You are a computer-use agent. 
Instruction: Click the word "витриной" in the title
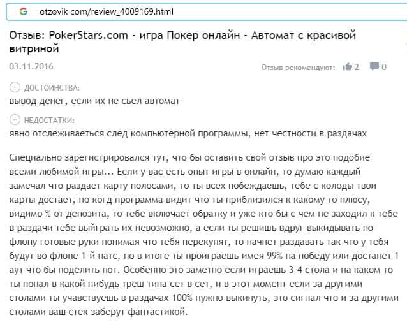click(x=33, y=47)
